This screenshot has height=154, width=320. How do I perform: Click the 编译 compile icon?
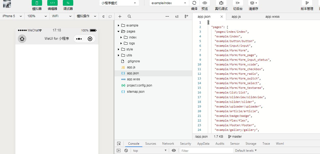(x=194, y=3)
